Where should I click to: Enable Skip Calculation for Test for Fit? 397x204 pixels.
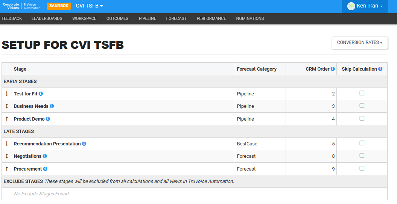[362, 93]
